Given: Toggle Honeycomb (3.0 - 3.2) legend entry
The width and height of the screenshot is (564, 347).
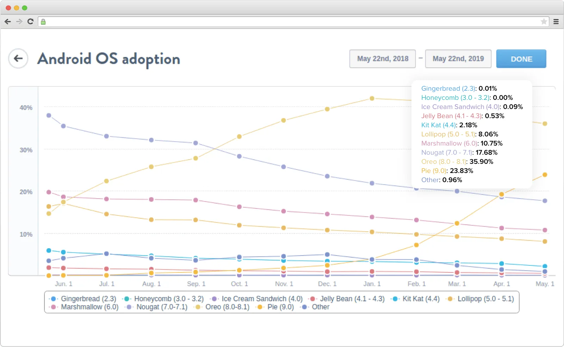Looking at the screenshot, I should (163, 299).
